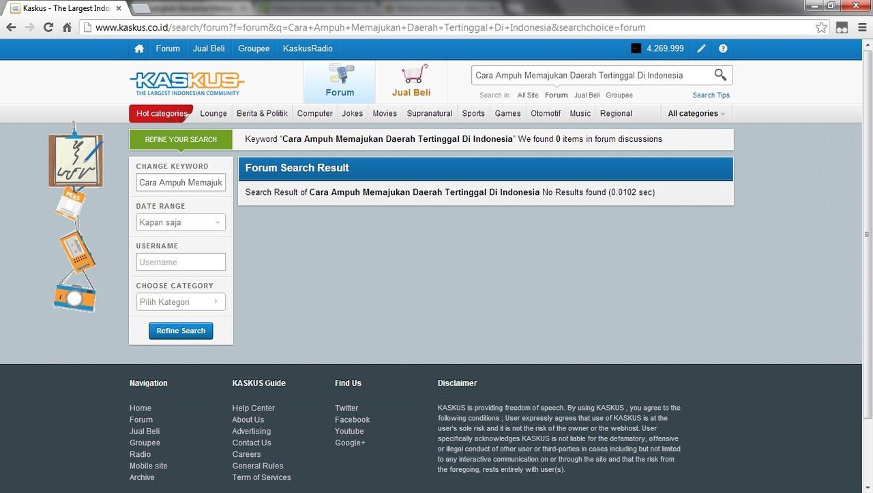Expand the All categories dropdown

[696, 113]
